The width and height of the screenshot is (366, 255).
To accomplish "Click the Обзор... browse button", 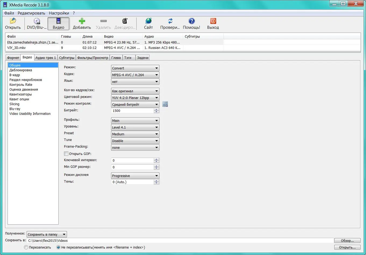I will click(347, 240).
